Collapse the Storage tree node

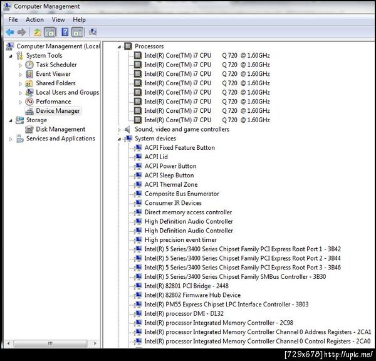pos(11,121)
